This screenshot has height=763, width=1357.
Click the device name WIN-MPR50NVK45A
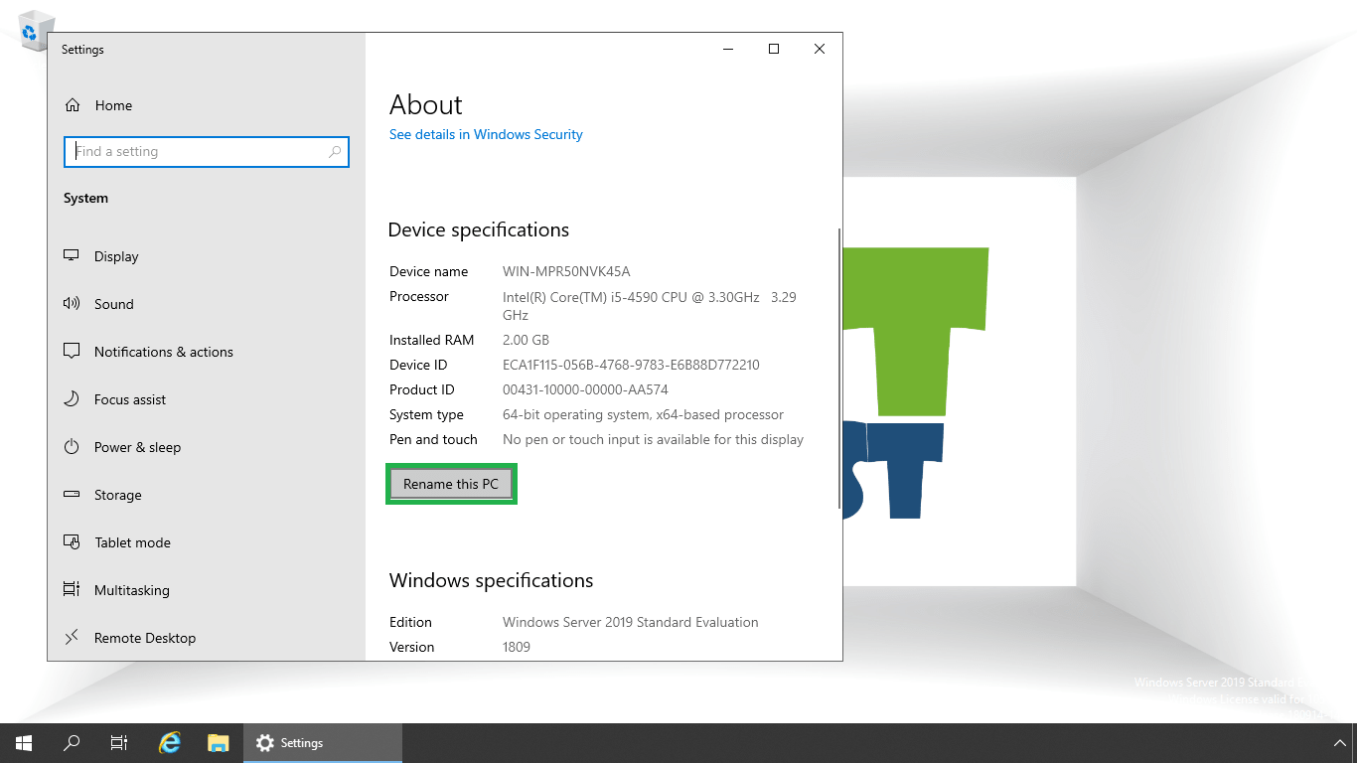[566, 271]
